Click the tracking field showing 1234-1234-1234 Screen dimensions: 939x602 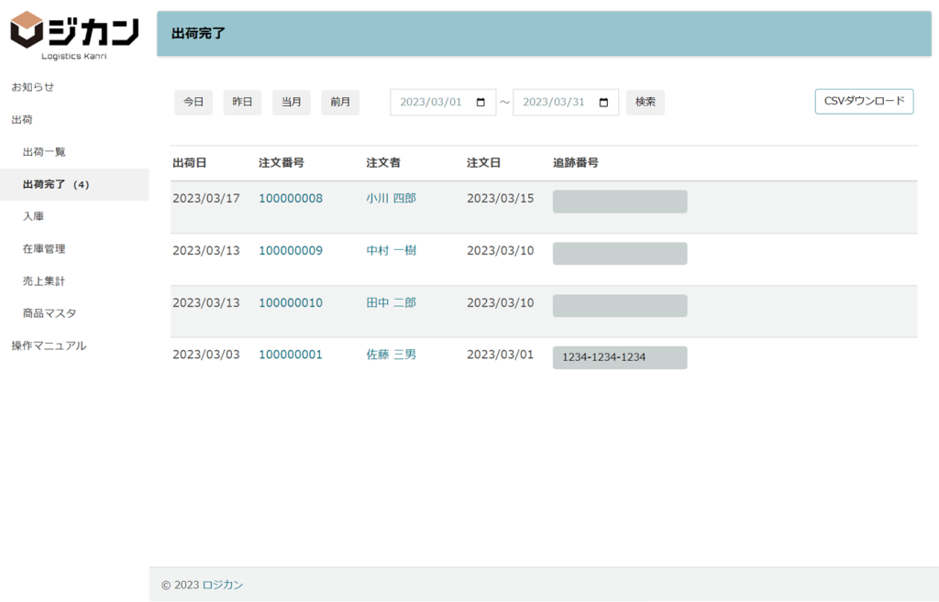click(x=620, y=357)
